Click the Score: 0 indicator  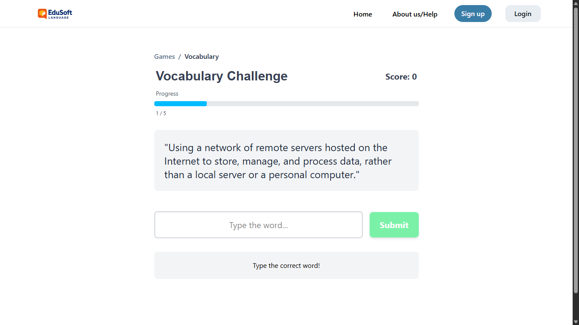pyautogui.click(x=401, y=77)
